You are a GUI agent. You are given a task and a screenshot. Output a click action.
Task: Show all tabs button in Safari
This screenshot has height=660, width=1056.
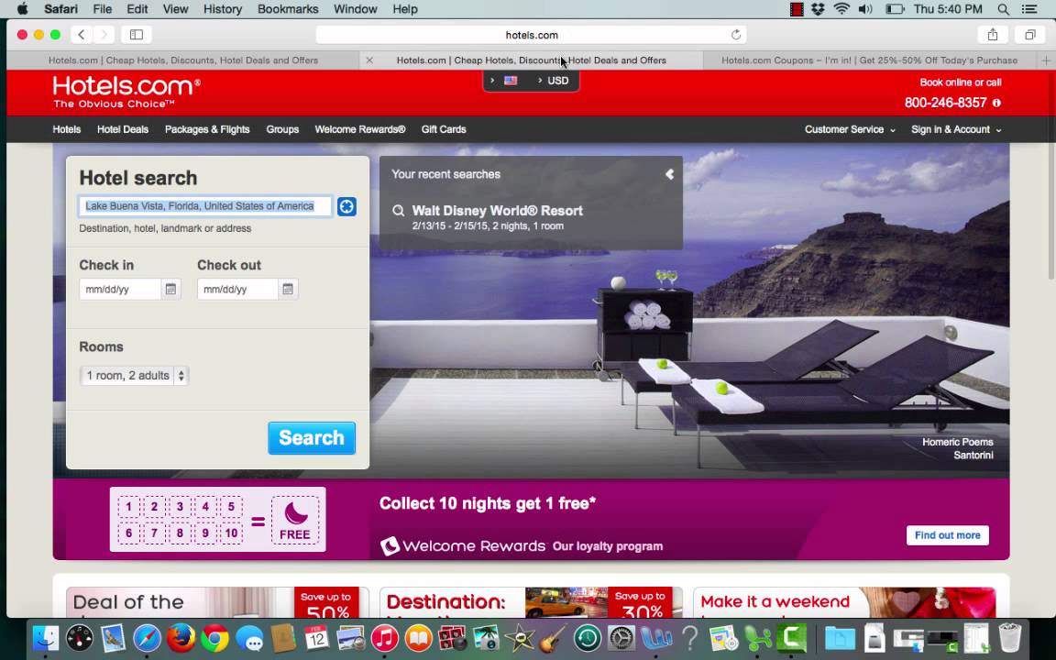click(x=1029, y=34)
